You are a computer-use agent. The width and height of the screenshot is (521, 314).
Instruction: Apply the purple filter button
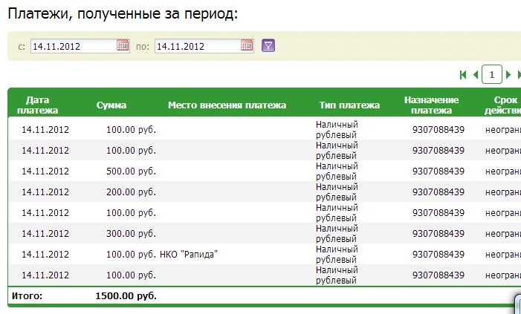pyautogui.click(x=268, y=45)
